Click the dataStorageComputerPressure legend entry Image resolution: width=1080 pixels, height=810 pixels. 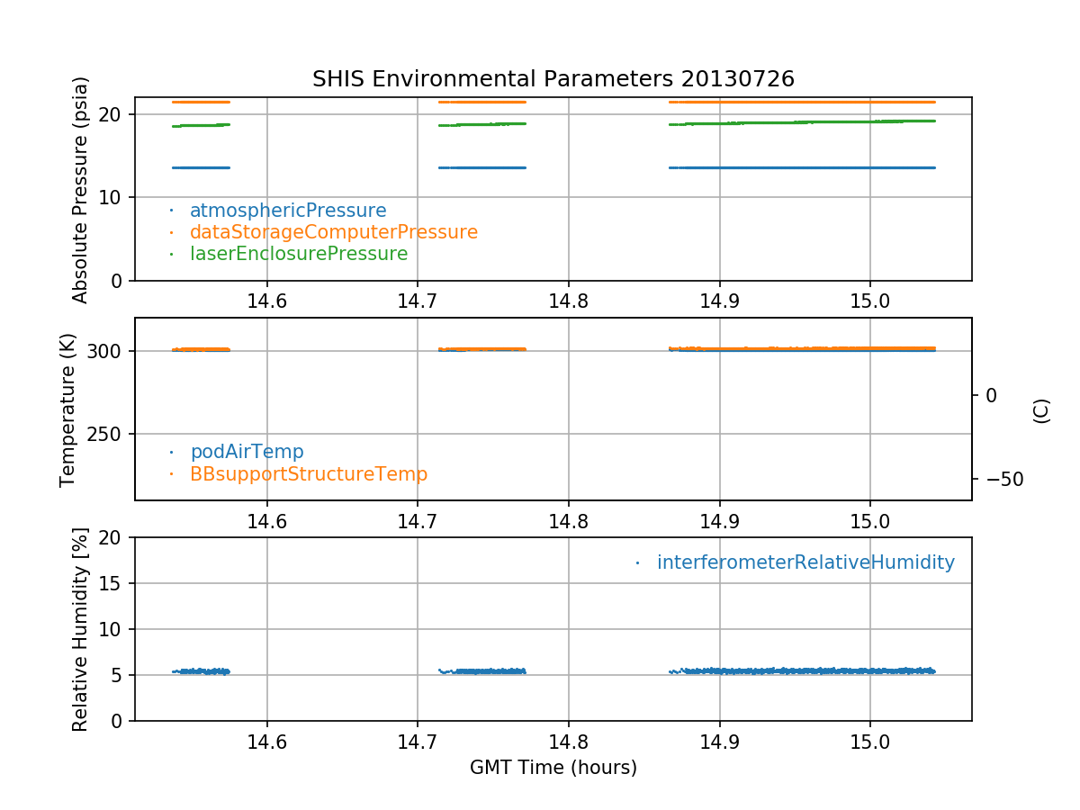333,232
